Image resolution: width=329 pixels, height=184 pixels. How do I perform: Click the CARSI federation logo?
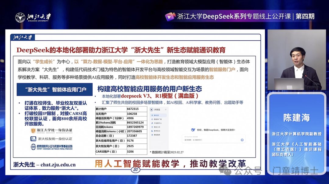pyautogui.click(x=34, y=147)
